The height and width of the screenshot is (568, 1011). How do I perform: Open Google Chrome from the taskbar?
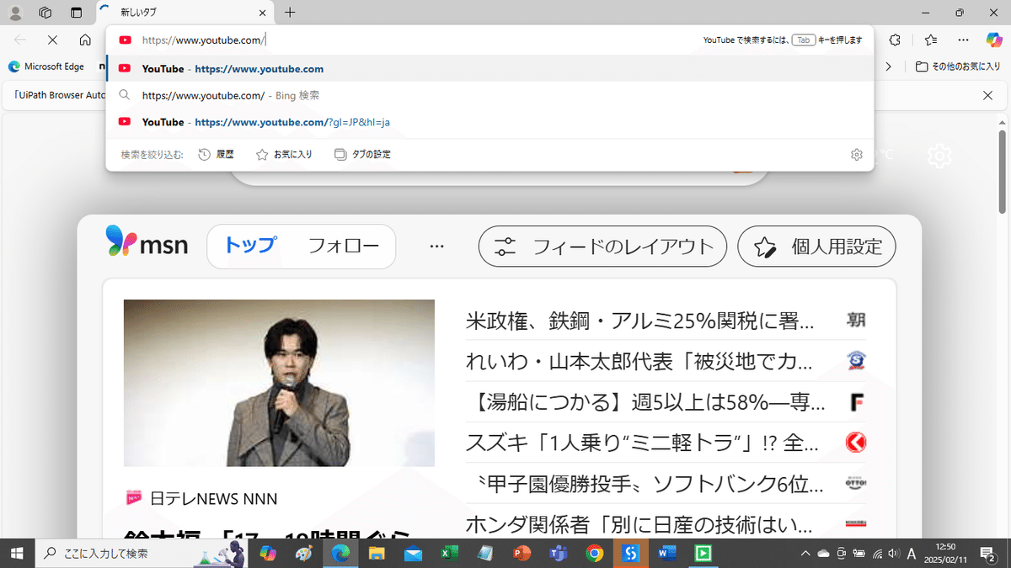click(x=594, y=553)
